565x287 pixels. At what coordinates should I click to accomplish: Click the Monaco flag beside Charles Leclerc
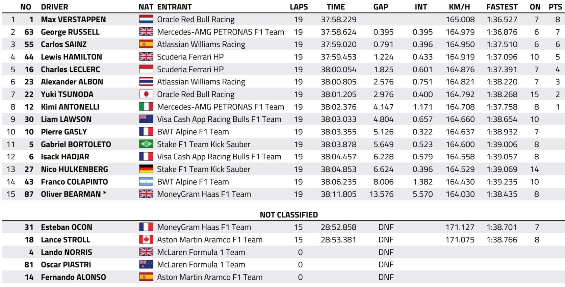pyautogui.click(x=146, y=69)
